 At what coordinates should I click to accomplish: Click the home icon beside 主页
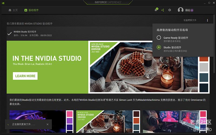coord(10,10)
